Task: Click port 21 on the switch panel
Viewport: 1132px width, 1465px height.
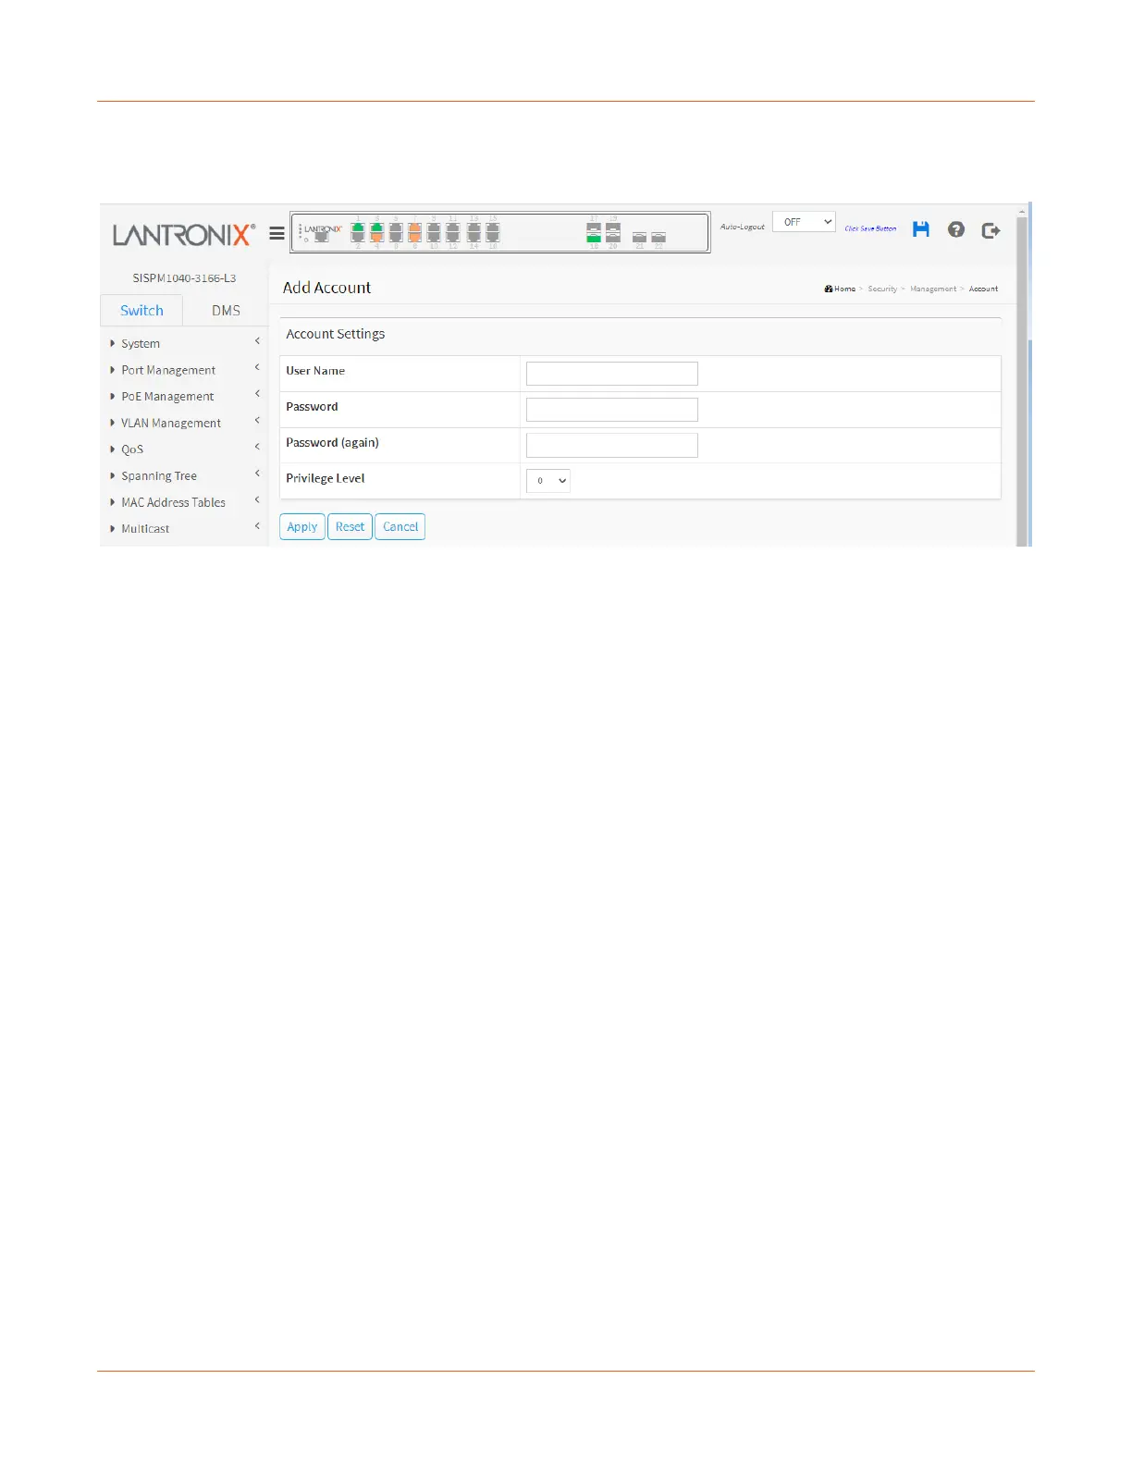Action: 639,238
